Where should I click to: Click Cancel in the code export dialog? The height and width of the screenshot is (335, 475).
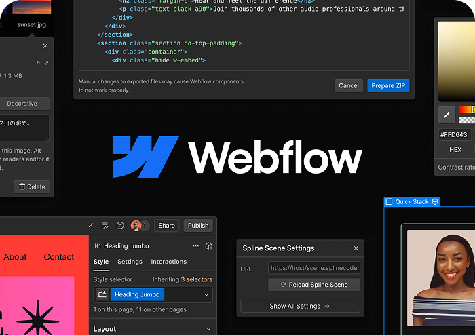[348, 86]
